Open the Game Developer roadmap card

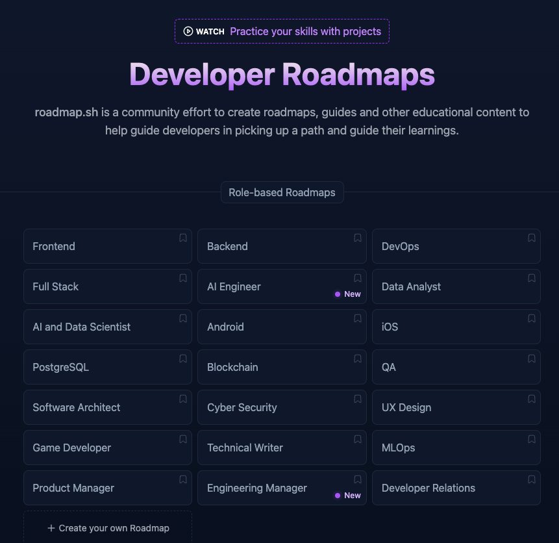108,448
